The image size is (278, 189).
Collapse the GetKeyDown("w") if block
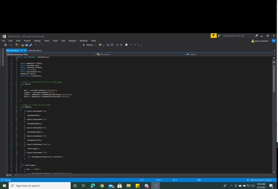coord(16,111)
